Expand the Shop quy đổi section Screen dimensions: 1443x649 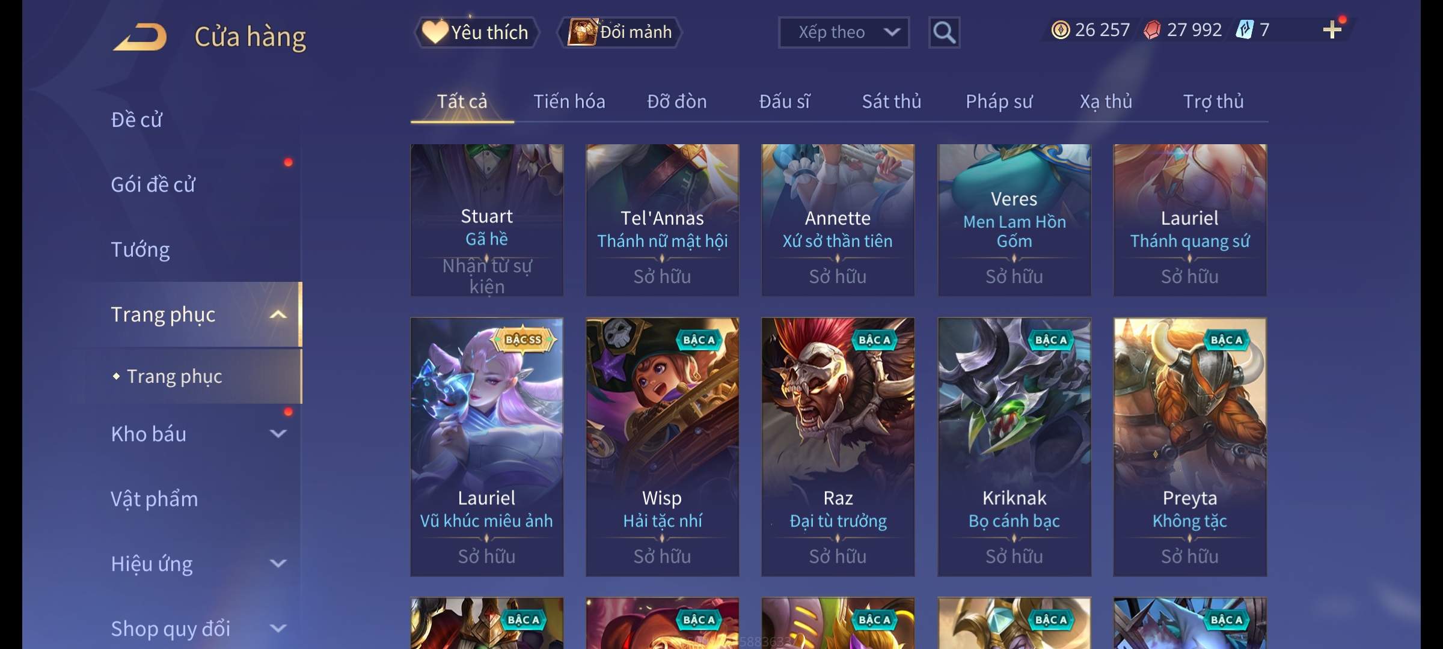point(278,629)
